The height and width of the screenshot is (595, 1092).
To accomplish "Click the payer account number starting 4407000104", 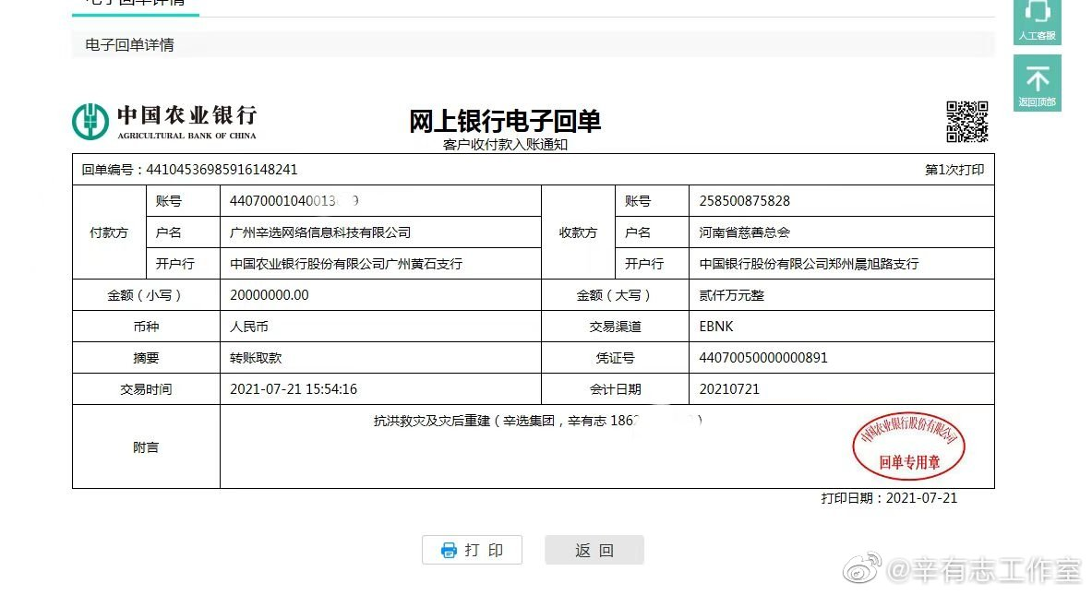I will (294, 201).
